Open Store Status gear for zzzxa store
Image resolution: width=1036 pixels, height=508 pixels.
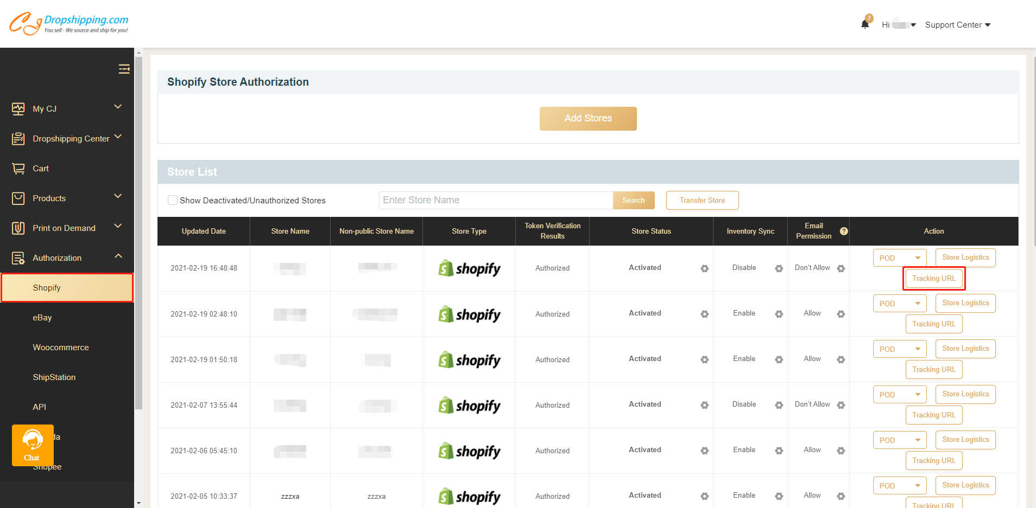pos(705,496)
